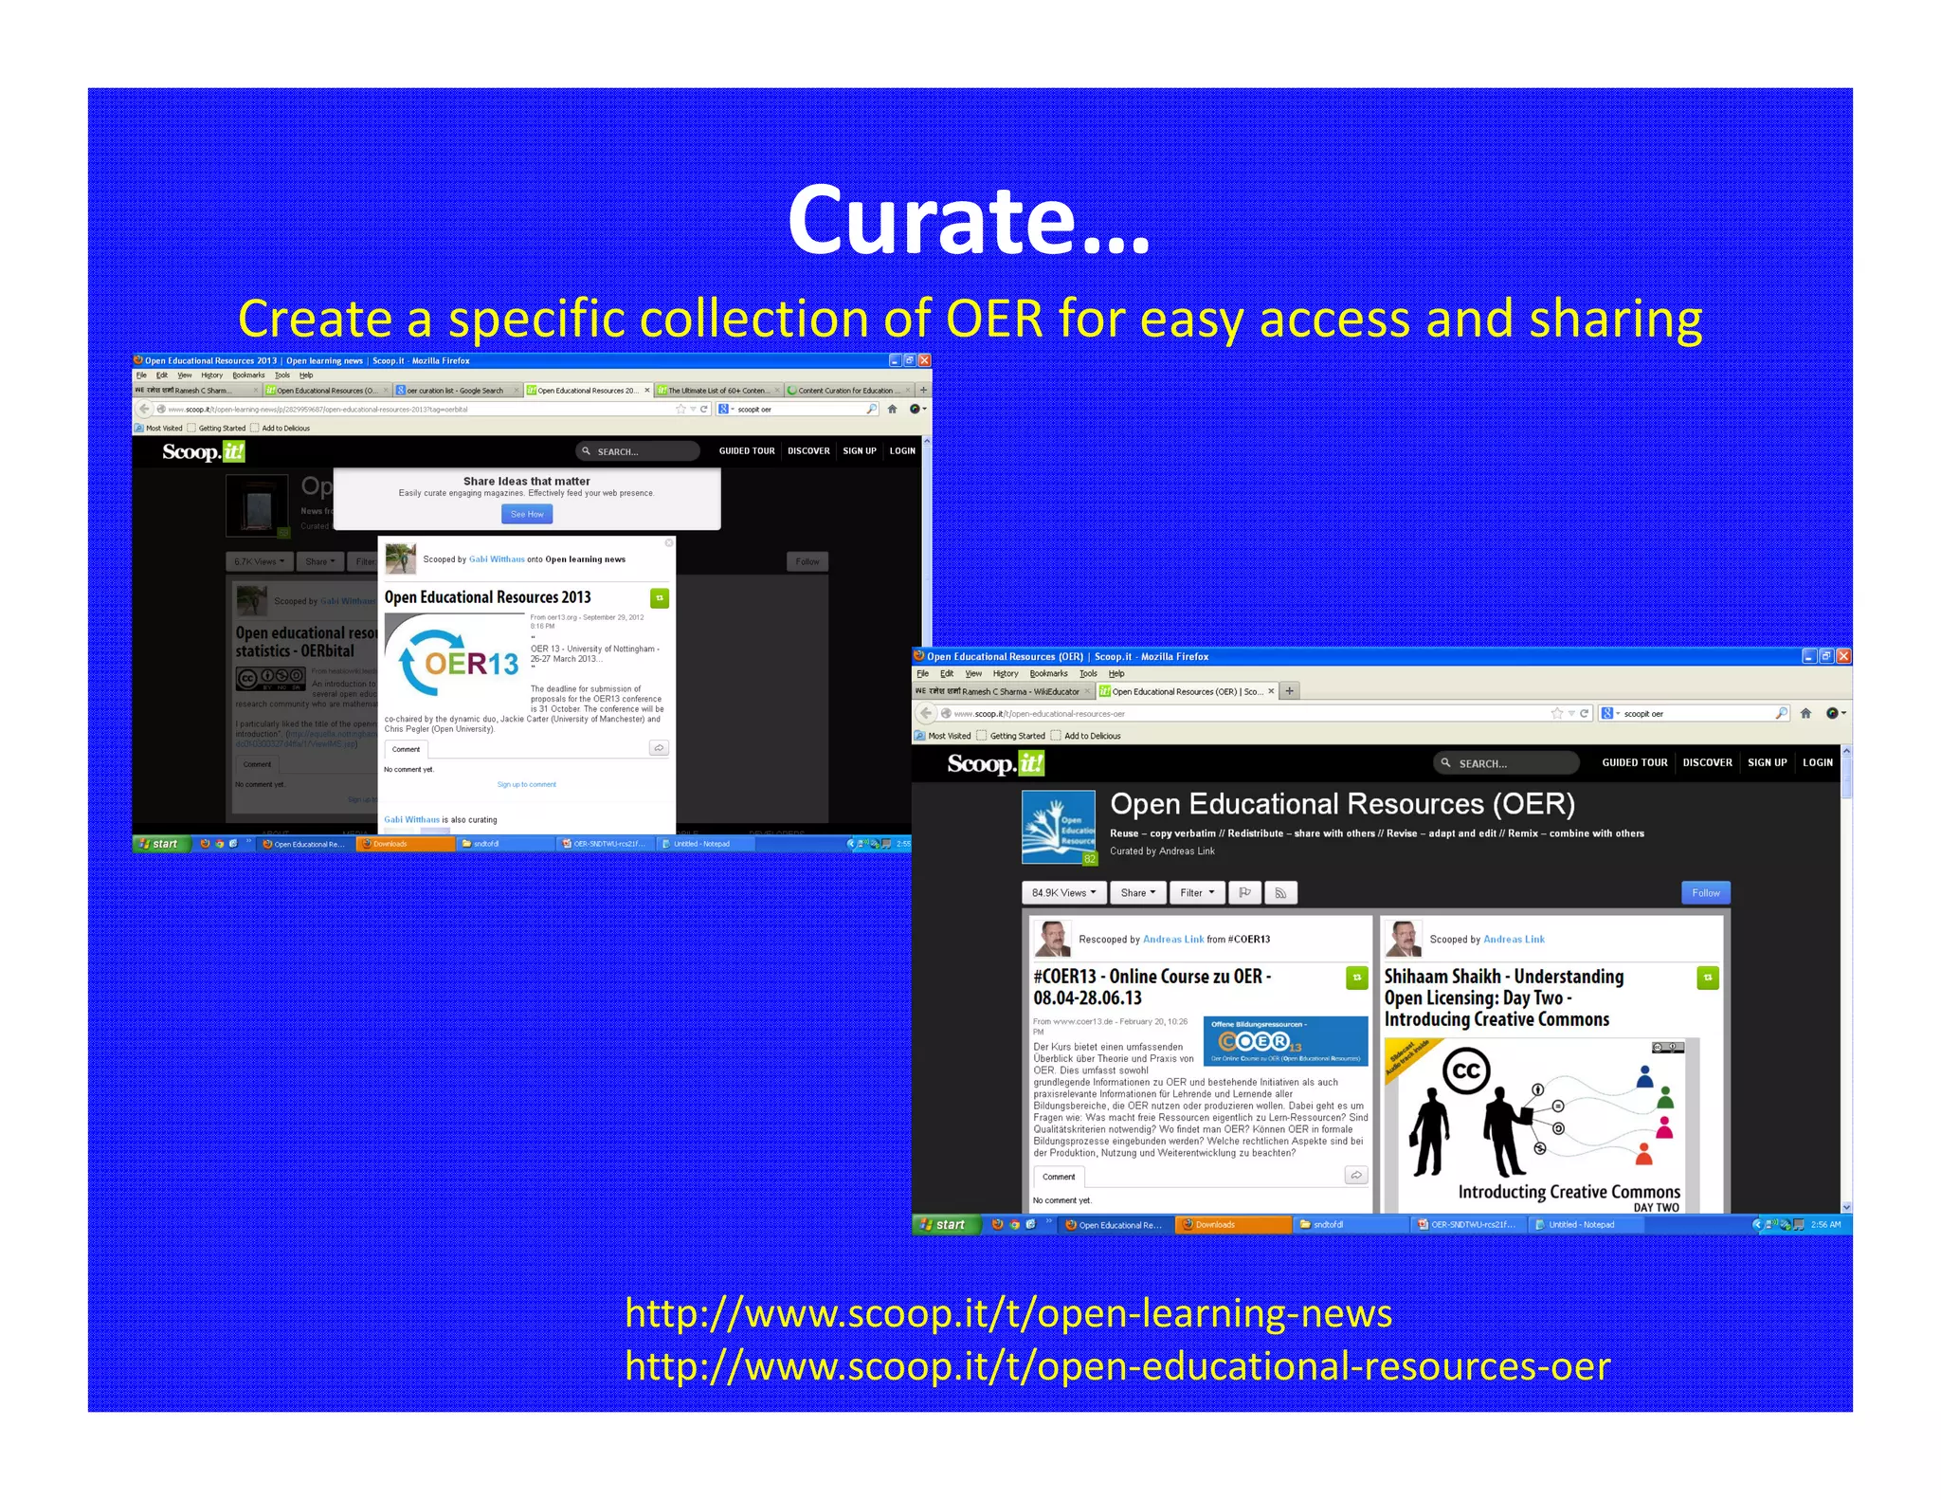Viewport: 1941px width, 1500px height.
Task: Click the flag icon button beside Filter
Action: (x=1244, y=892)
